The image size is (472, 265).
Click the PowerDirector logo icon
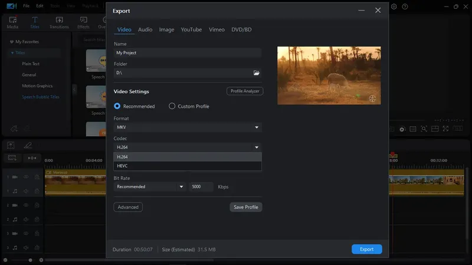(x=11, y=6)
